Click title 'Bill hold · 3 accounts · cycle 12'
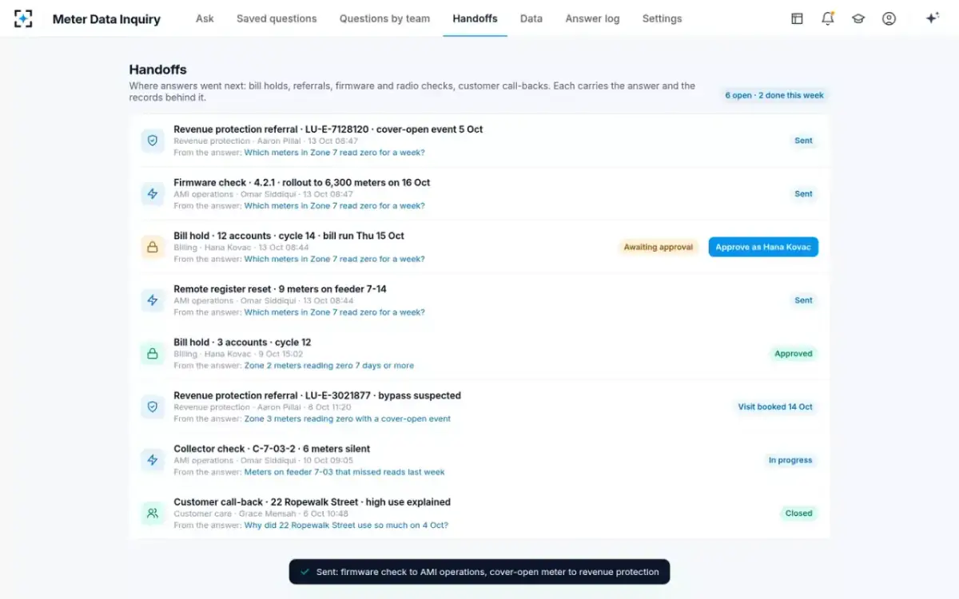The width and height of the screenshot is (959, 599). pyautogui.click(x=242, y=343)
